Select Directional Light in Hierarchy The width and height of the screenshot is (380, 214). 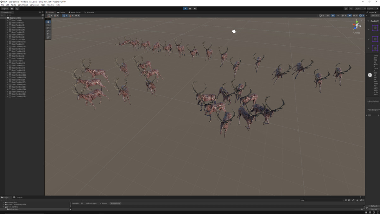point(18,39)
